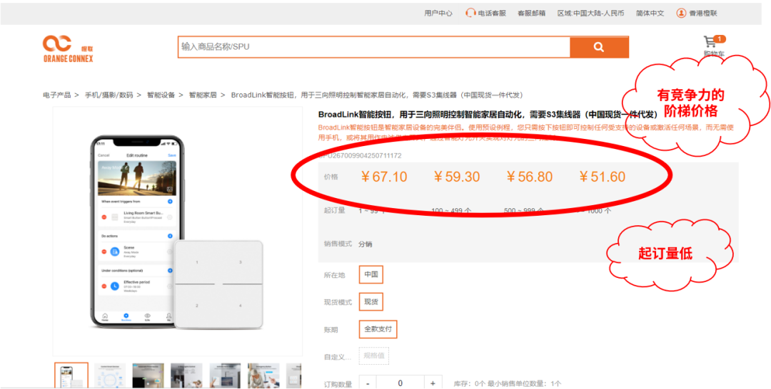Image resolution: width=771 pixels, height=389 pixels.
Task: Open 用户中心 in the top bar
Action: pyautogui.click(x=438, y=14)
